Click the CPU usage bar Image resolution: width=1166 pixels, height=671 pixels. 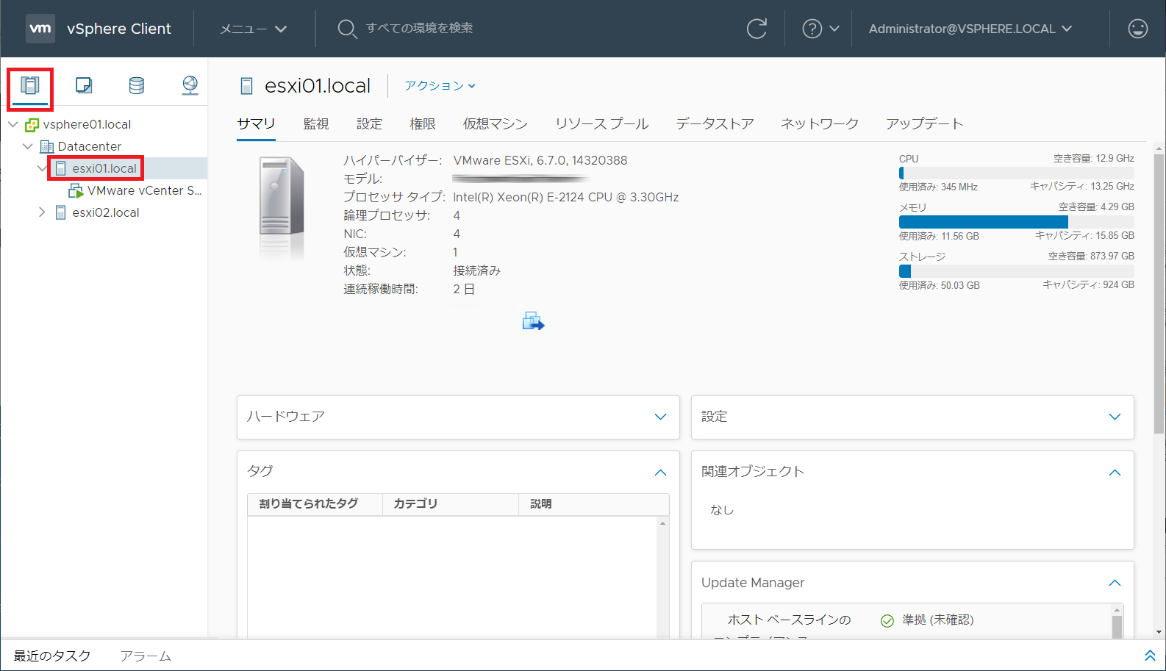point(1016,173)
